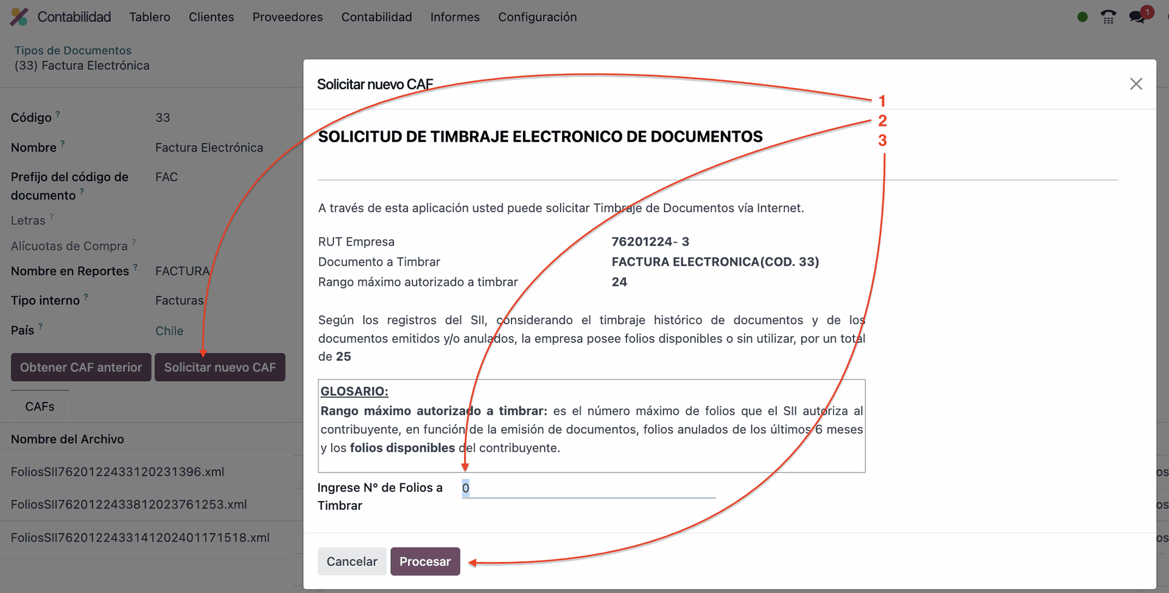Open the Tablero menu
The image size is (1169, 593).
click(x=150, y=17)
